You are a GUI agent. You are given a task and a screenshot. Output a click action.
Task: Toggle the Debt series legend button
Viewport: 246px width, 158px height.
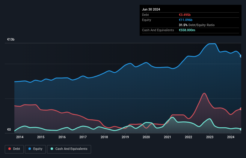coord(14,149)
